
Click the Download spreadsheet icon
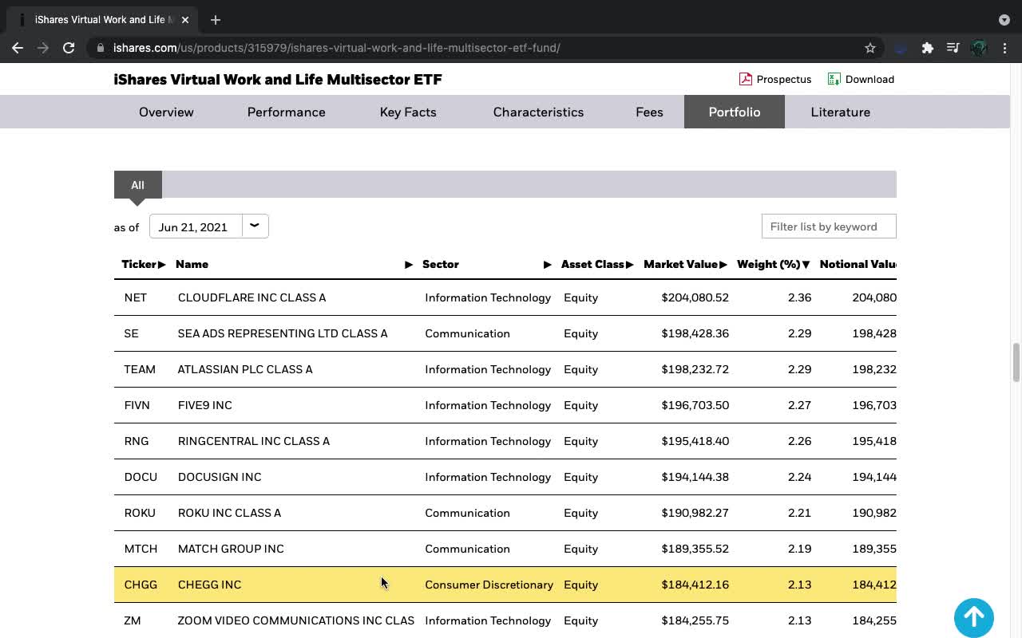tap(834, 79)
